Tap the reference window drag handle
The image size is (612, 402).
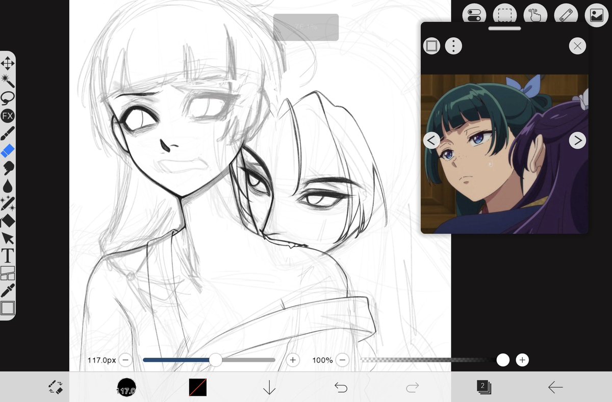click(x=504, y=28)
